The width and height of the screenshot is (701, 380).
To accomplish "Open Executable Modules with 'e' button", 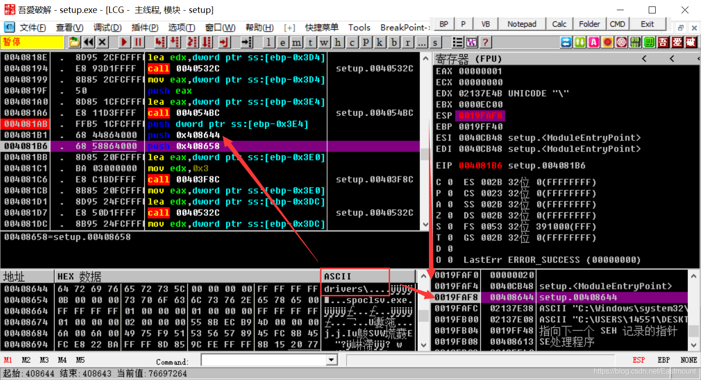I will coord(283,43).
